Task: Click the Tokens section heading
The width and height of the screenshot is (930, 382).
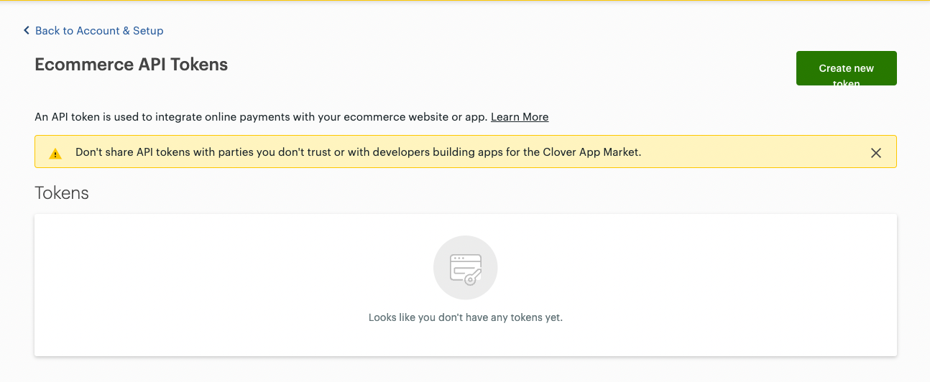Action: tap(62, 192)
